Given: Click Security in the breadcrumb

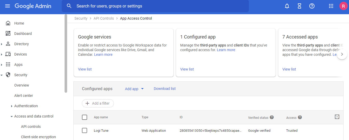Looking at the screenshot, I should point(81,18).
